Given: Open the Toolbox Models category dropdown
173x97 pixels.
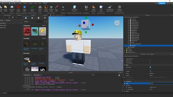Looking at the screenshot, I should click(x=27, y=22).
